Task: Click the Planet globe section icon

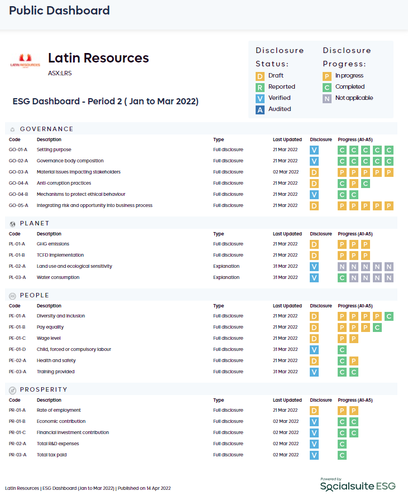Action: (x=13, y=224)
